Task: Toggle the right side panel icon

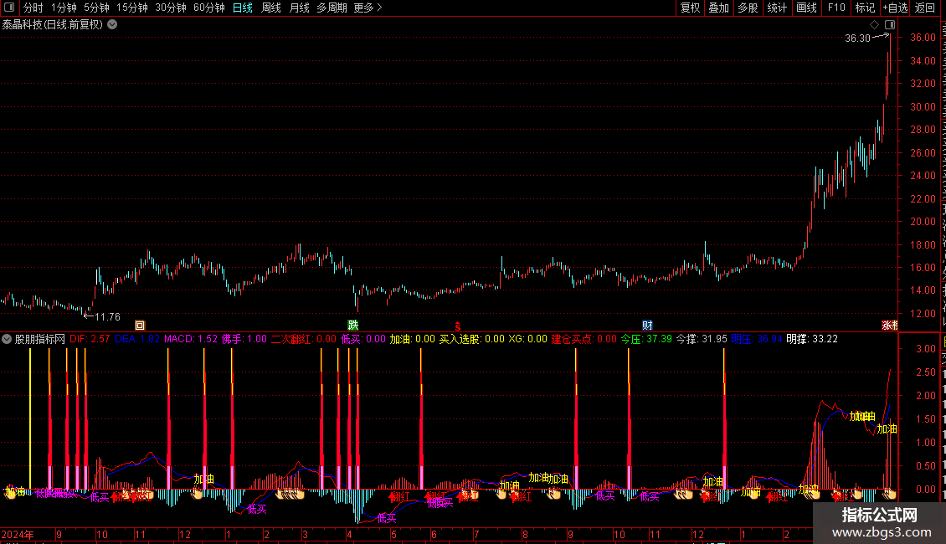Action: pos(890,25)
